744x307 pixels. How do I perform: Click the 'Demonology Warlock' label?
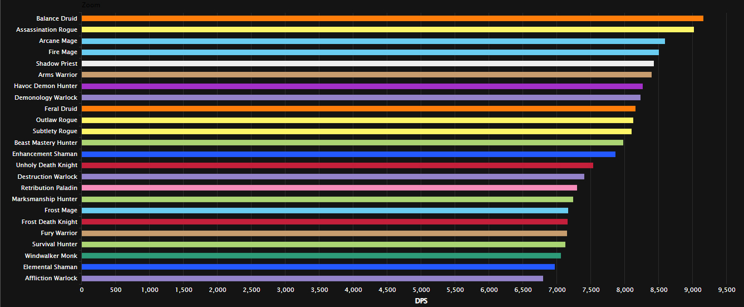click(46, 98)
